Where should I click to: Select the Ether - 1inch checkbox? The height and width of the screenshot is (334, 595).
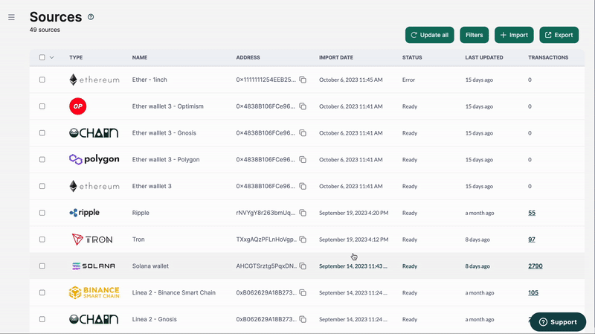click(42, 80)
